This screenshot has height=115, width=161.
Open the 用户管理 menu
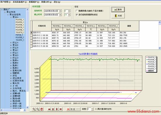6,2
